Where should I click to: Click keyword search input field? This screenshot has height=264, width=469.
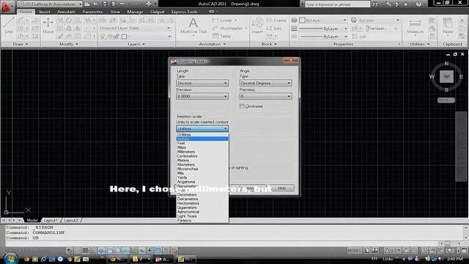coord(337,4)
